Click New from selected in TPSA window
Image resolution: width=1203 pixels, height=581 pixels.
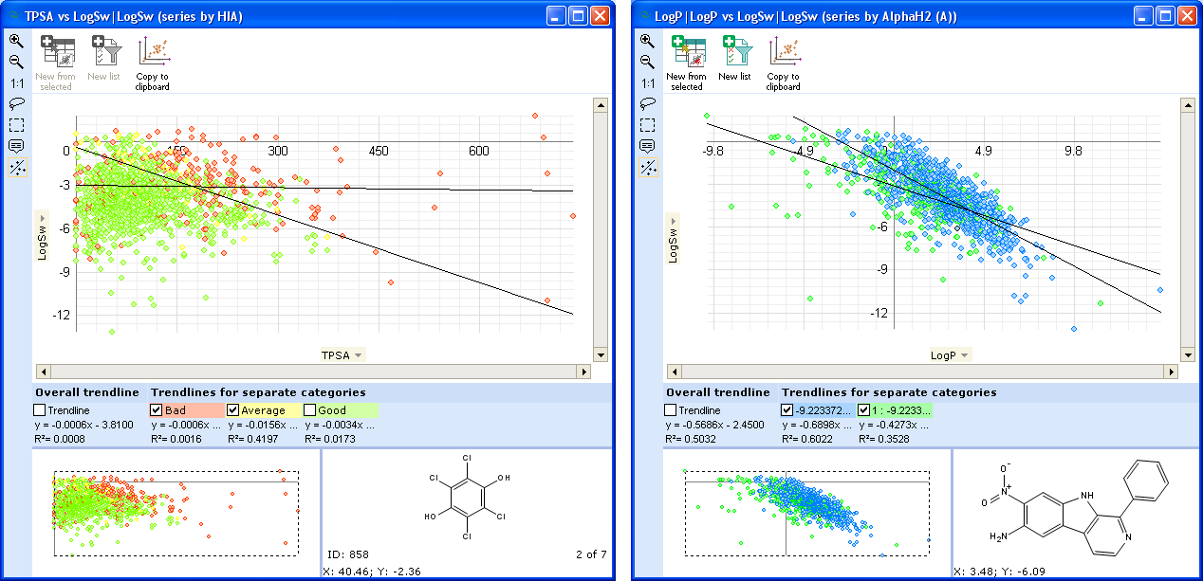(x=56, y=63)
